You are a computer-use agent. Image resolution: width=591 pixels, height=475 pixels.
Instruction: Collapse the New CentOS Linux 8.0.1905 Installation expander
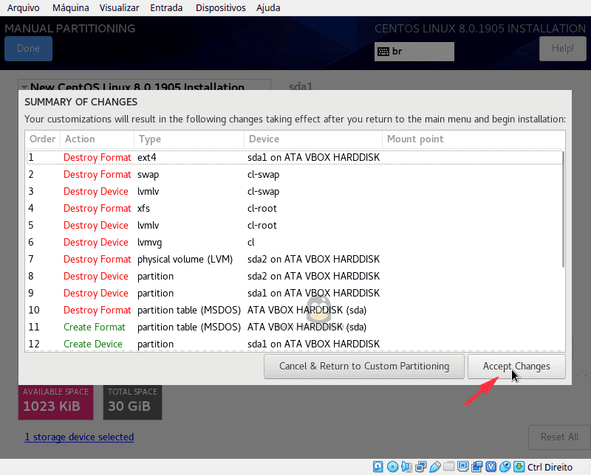24,87
